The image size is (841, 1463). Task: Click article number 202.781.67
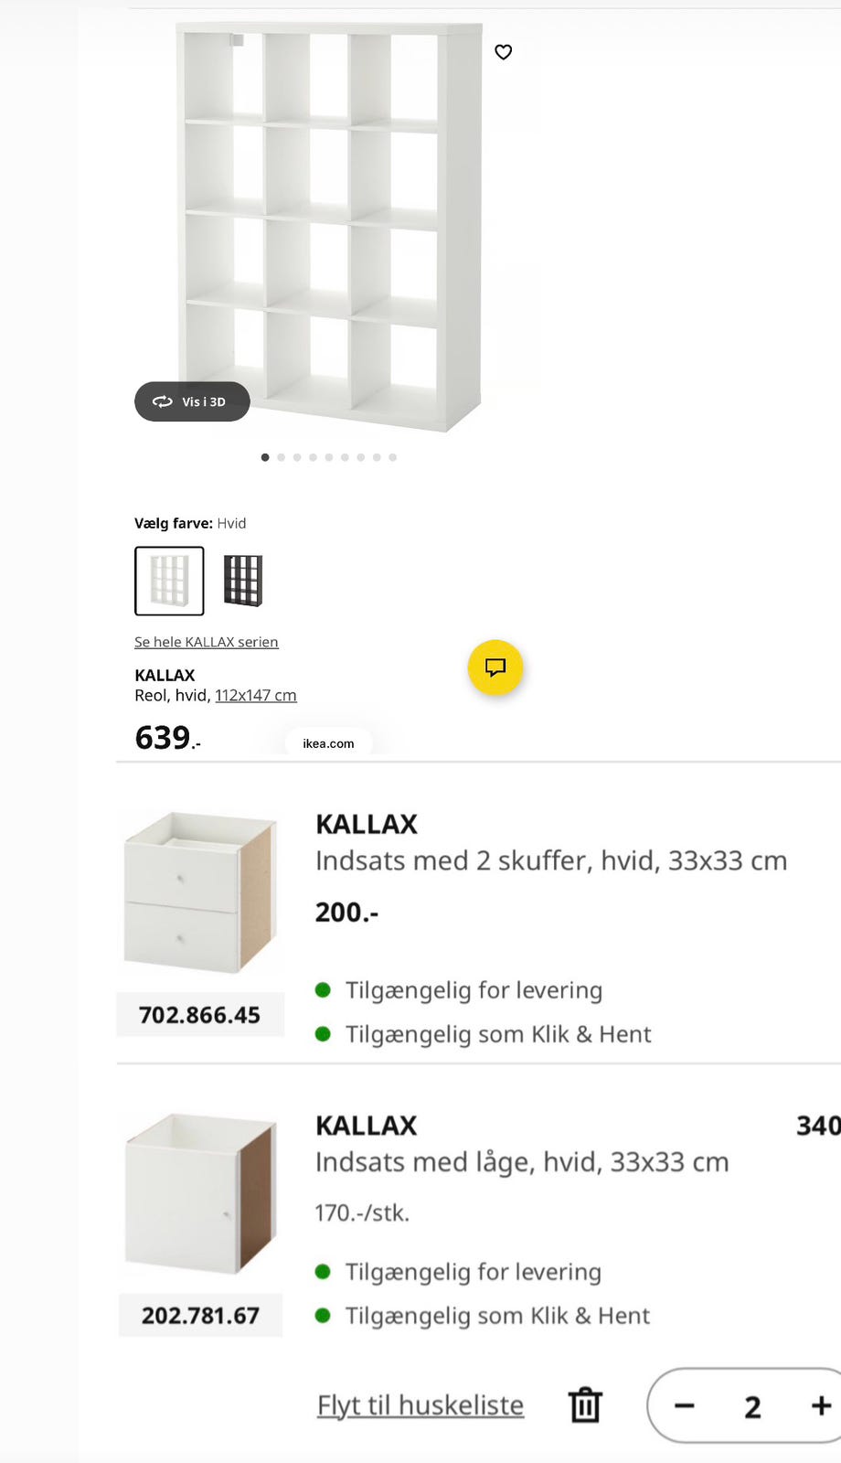click(200, 1316)
